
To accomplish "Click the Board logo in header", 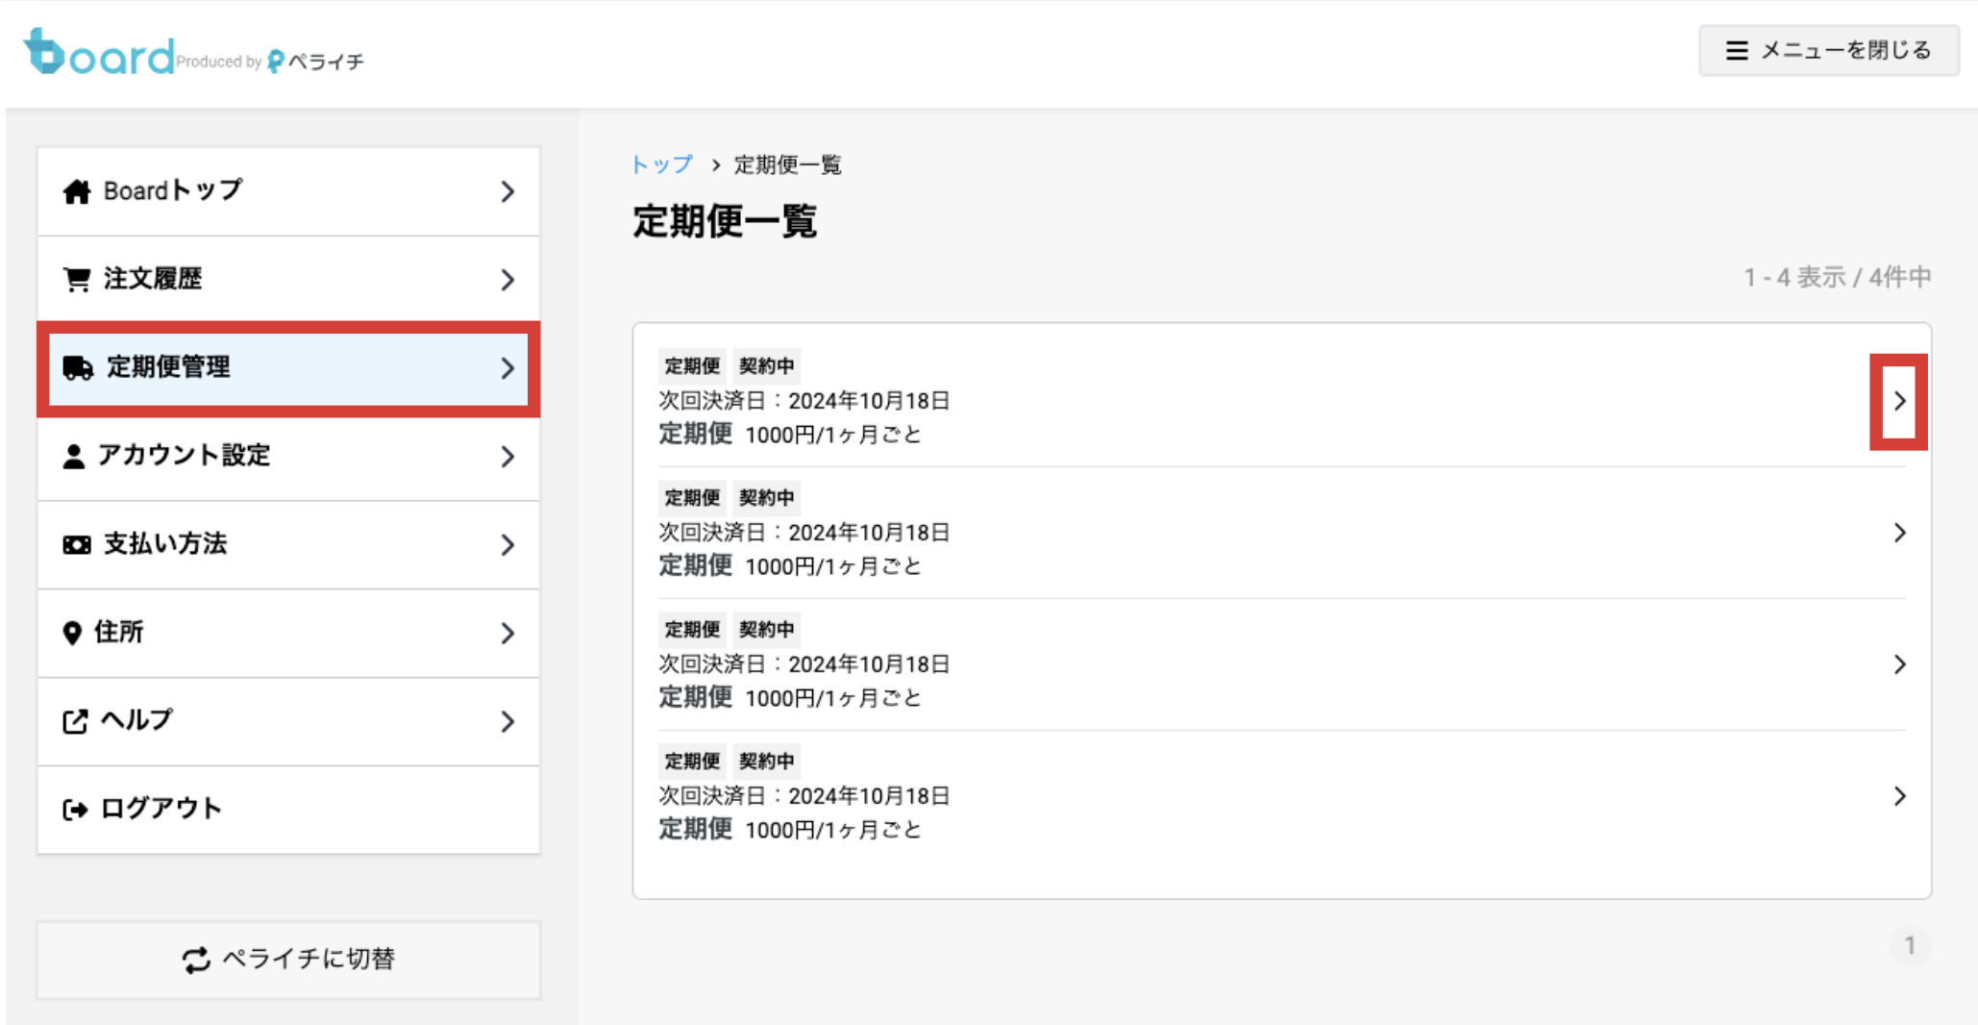I will [x=99, y=54].
